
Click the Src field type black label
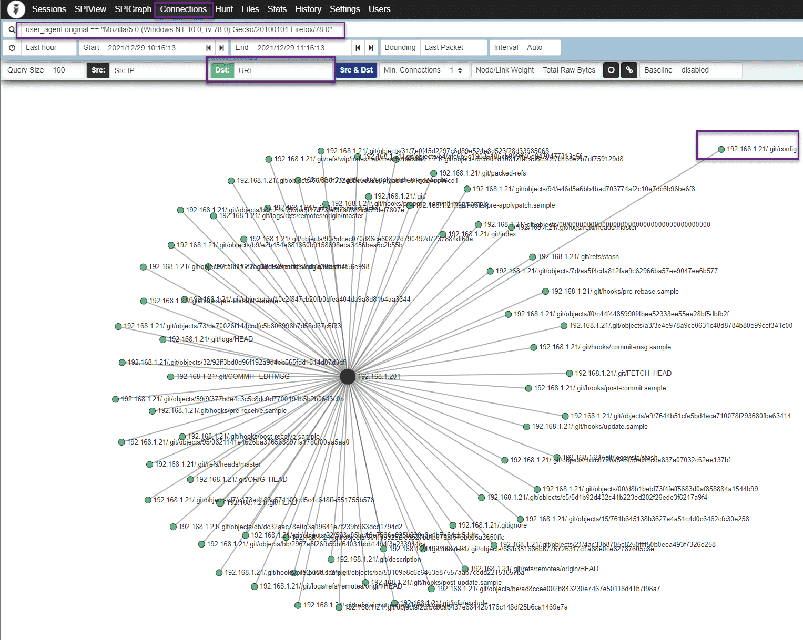98,69
